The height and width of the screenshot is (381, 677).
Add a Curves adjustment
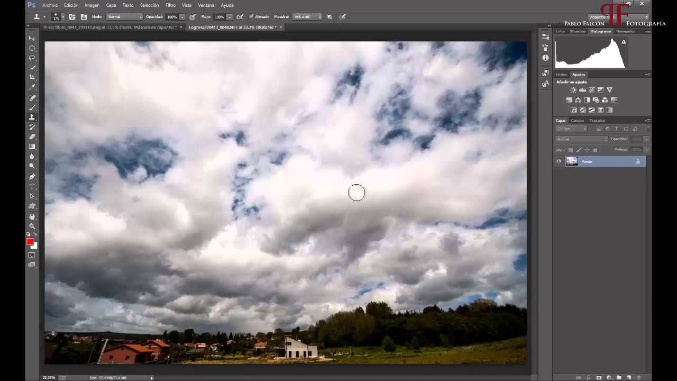click(x=591, y=90)
